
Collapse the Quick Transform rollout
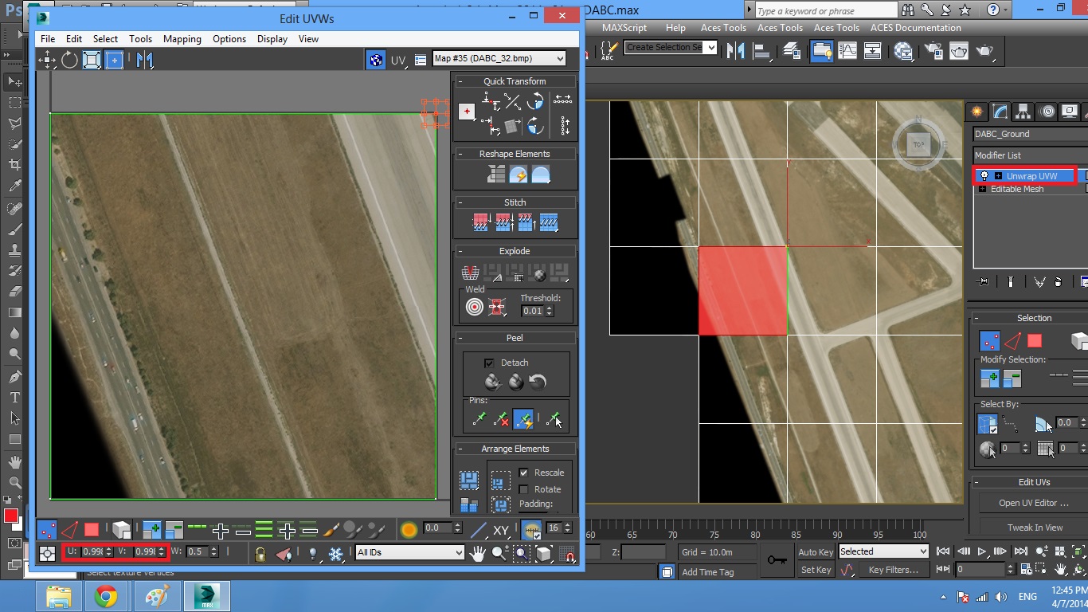coord(515,81)
